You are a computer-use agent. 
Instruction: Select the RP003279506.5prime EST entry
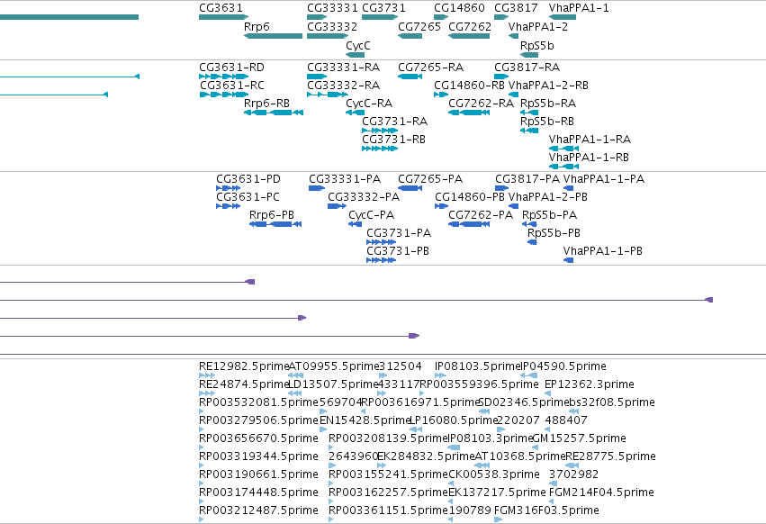click(x=202, y=429)
